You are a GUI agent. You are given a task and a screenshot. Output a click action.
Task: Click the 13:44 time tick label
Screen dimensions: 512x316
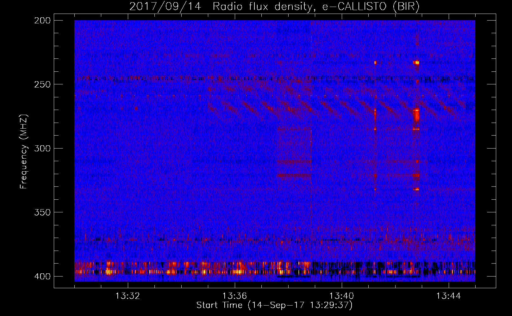tap(449, 296)
